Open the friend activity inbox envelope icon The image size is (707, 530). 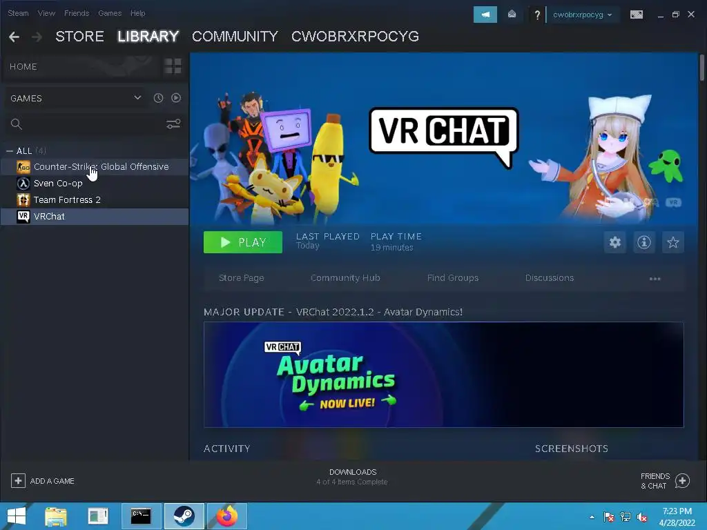tap(512, 14)
